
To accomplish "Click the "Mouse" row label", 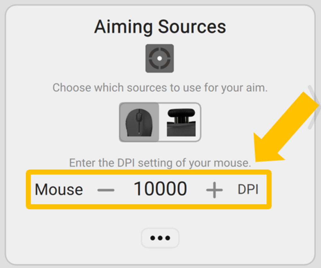I will 59,190.
